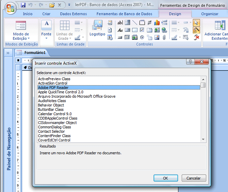This screenshot has width=228, height=192.
Task: Click OK in ActiveX dialog
Action: point(166,178)
